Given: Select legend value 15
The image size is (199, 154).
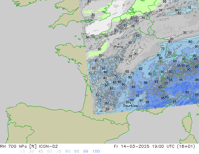Looking at the screenshot, I should click(x=23, y=151).
